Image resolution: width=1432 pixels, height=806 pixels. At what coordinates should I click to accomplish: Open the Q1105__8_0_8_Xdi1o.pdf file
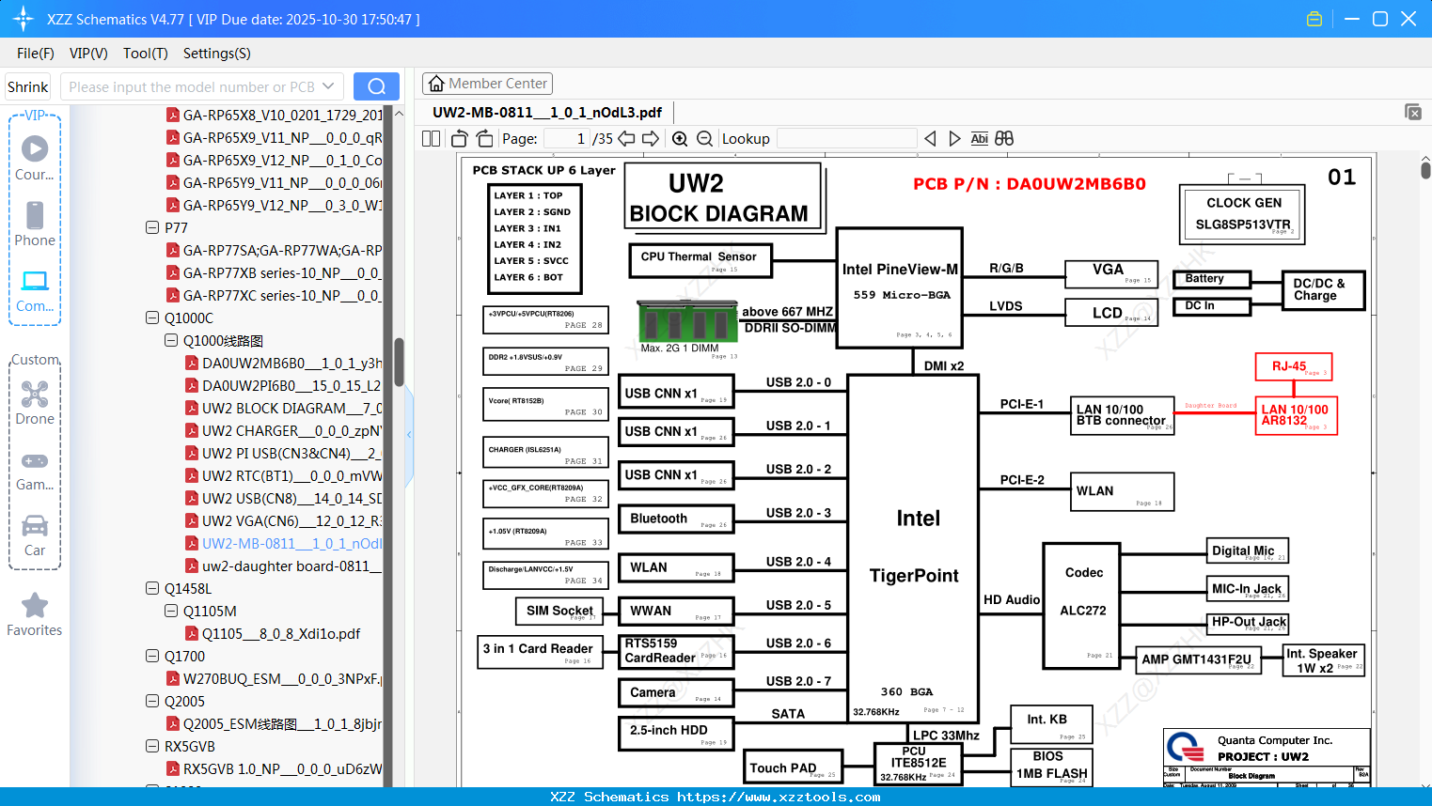(x=273, y=633)
